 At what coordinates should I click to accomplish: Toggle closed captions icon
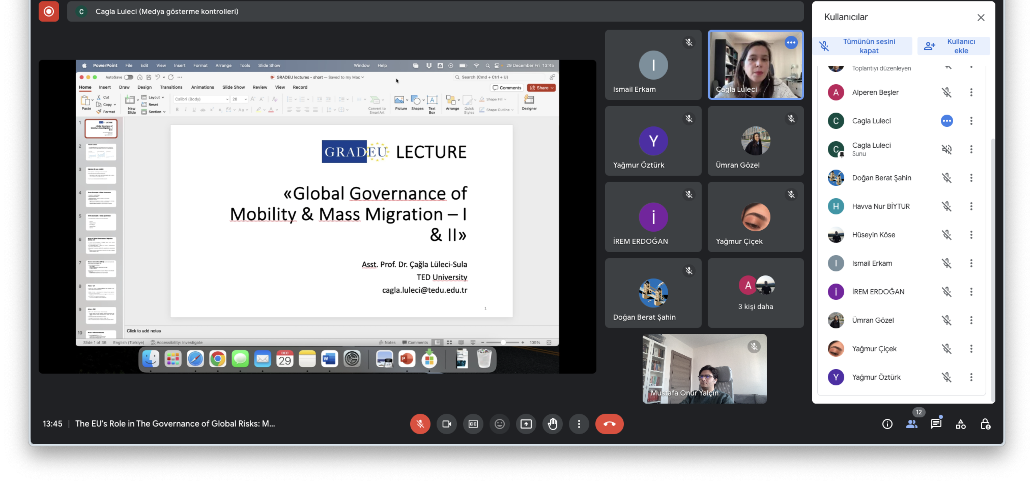[473, 424]
